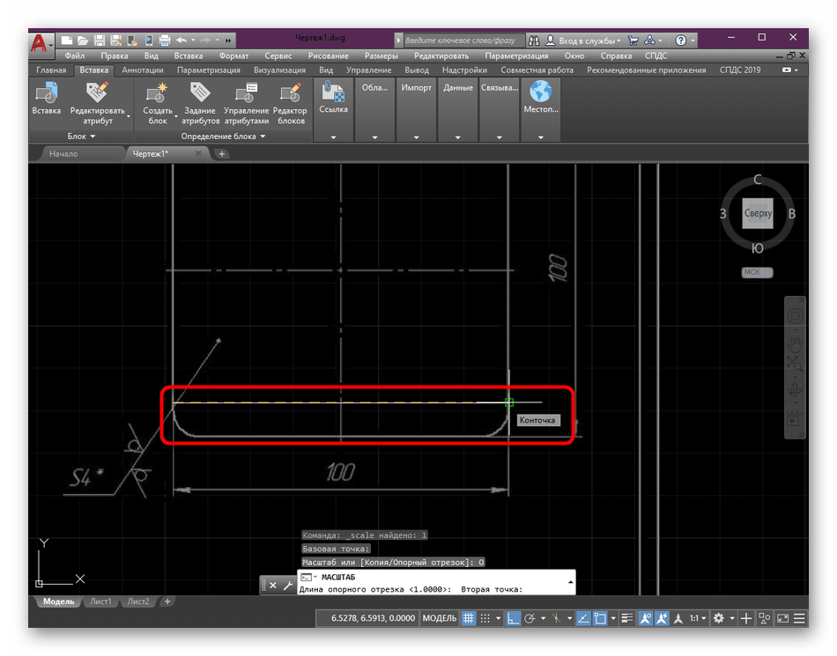Click the New drawing icon in quick access

point(67,40)
